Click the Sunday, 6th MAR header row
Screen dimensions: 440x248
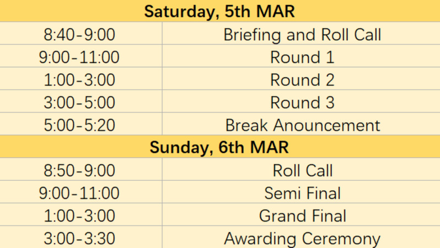pyautogui.click(x=219, y=148)
